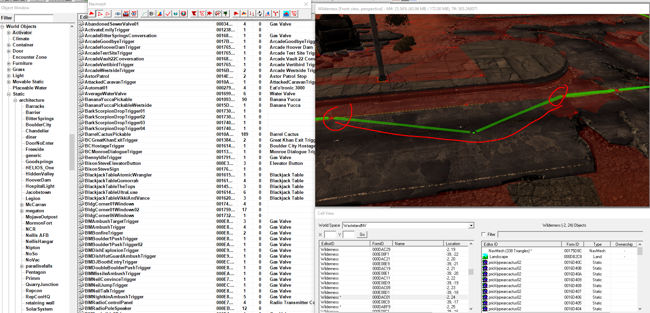Expand the Container tree node

pos(9,45)
